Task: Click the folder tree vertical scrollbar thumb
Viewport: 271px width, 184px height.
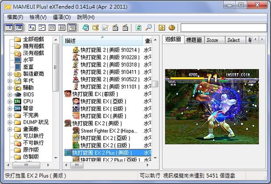Action: [55, 67]
